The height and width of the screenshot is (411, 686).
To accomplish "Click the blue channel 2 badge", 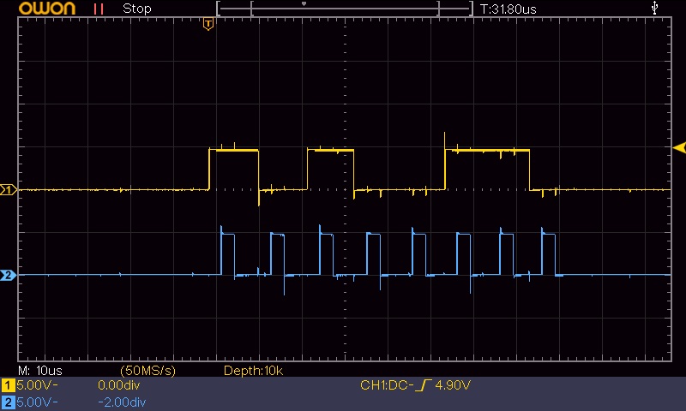I will pyautogui.click(x=8, y=402).
